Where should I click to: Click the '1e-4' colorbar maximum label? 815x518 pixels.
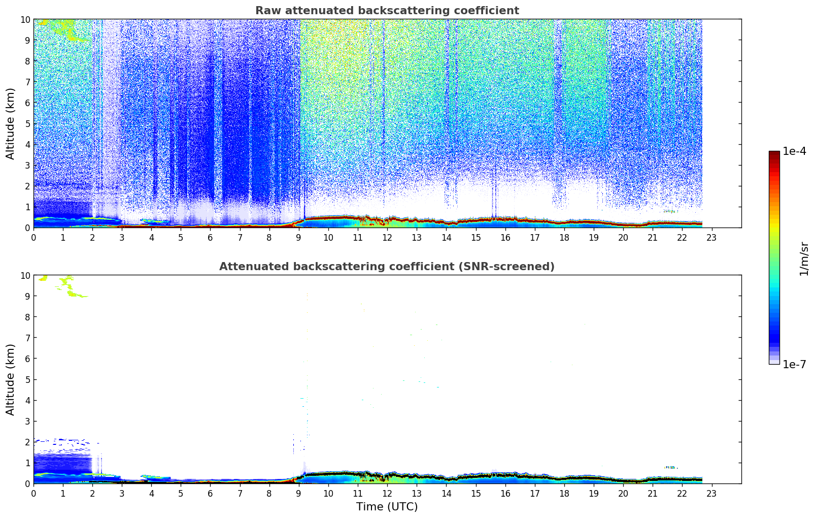tap(794, 151)
